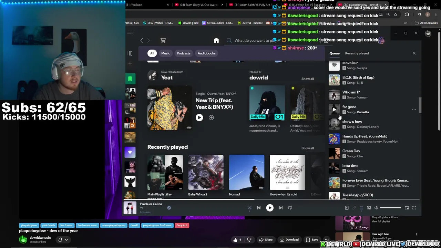Click the YouTube Share button

tap(266, 240)
